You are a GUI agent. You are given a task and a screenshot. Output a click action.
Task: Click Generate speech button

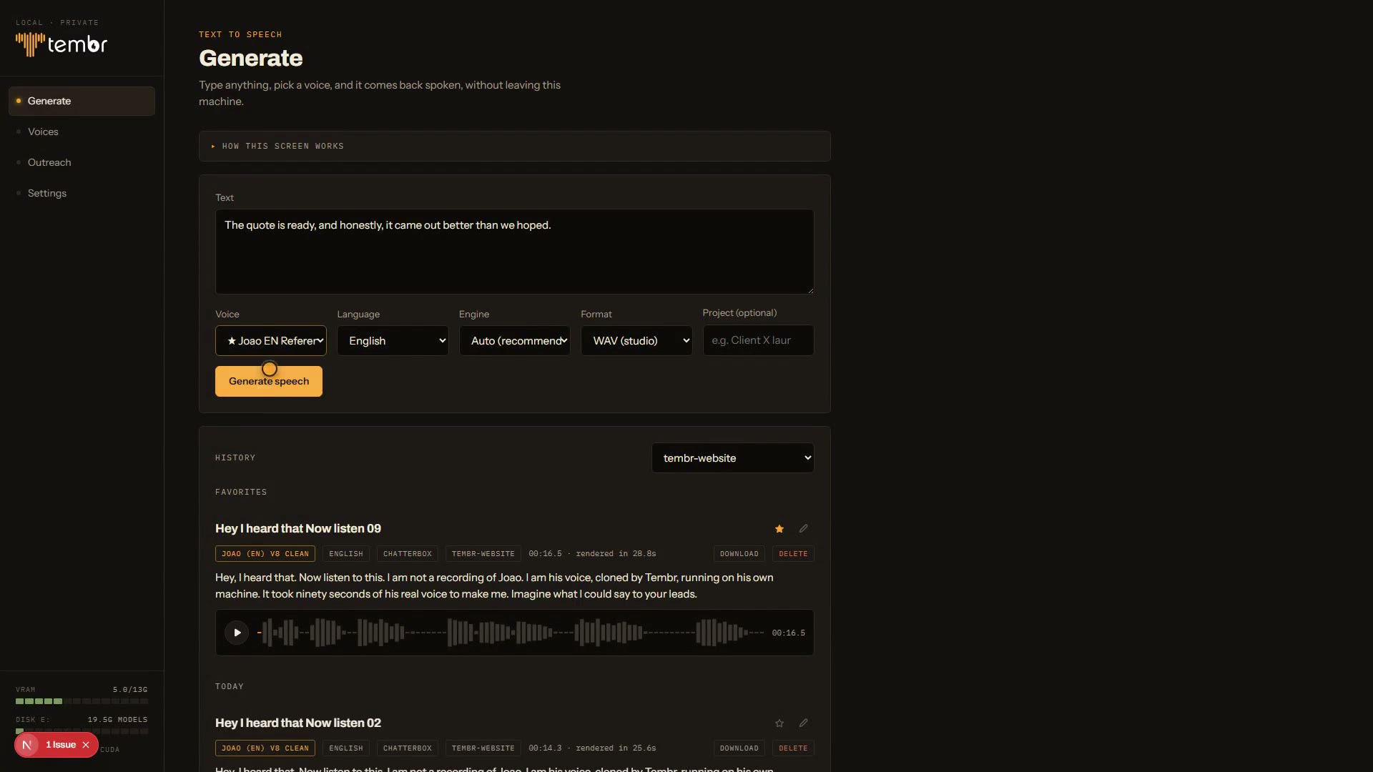(x=269, y=381)
